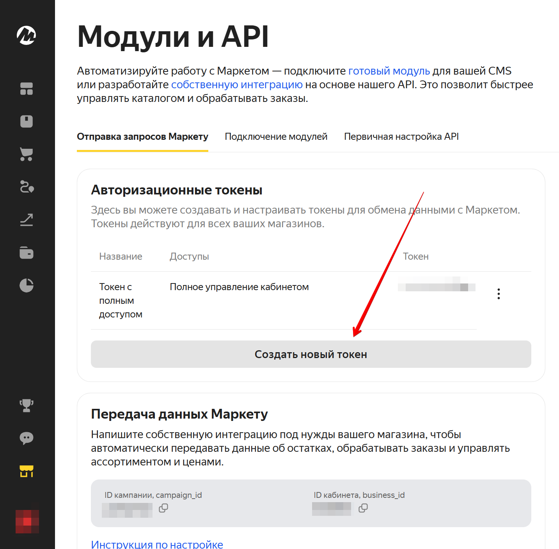Screen dimensions: 559x549
Task: Click the Название column header
Action: coord(121,257)
